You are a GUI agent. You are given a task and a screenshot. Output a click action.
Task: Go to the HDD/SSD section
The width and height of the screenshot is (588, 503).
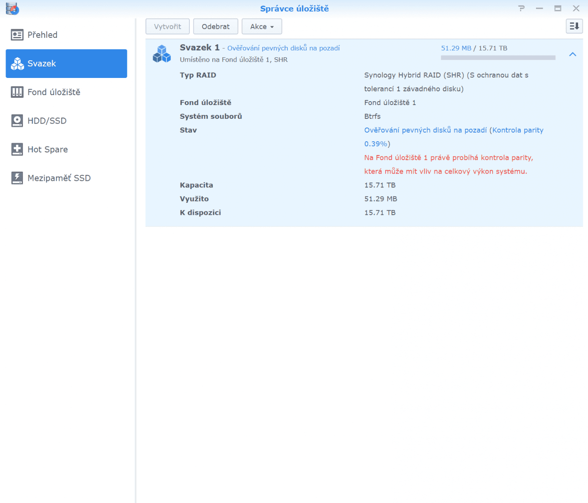point(66,121)
